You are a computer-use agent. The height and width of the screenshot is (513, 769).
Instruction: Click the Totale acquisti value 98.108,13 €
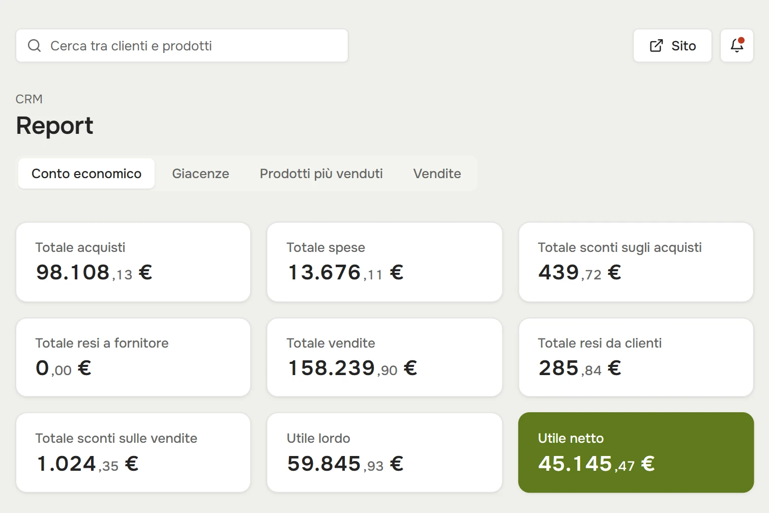94,272
